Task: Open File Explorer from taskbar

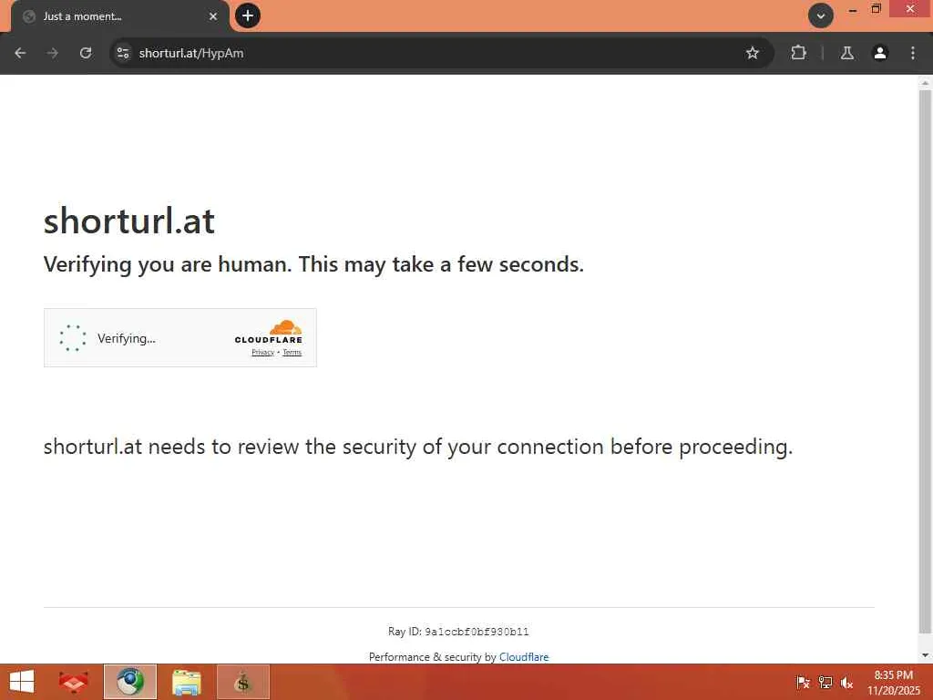Action: pos(187,682)
